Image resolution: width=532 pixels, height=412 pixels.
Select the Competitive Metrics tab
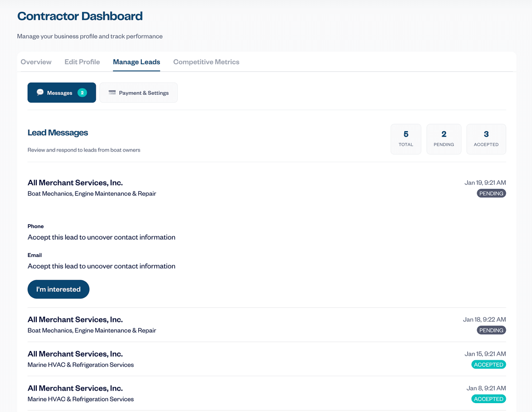coord(206,62)
